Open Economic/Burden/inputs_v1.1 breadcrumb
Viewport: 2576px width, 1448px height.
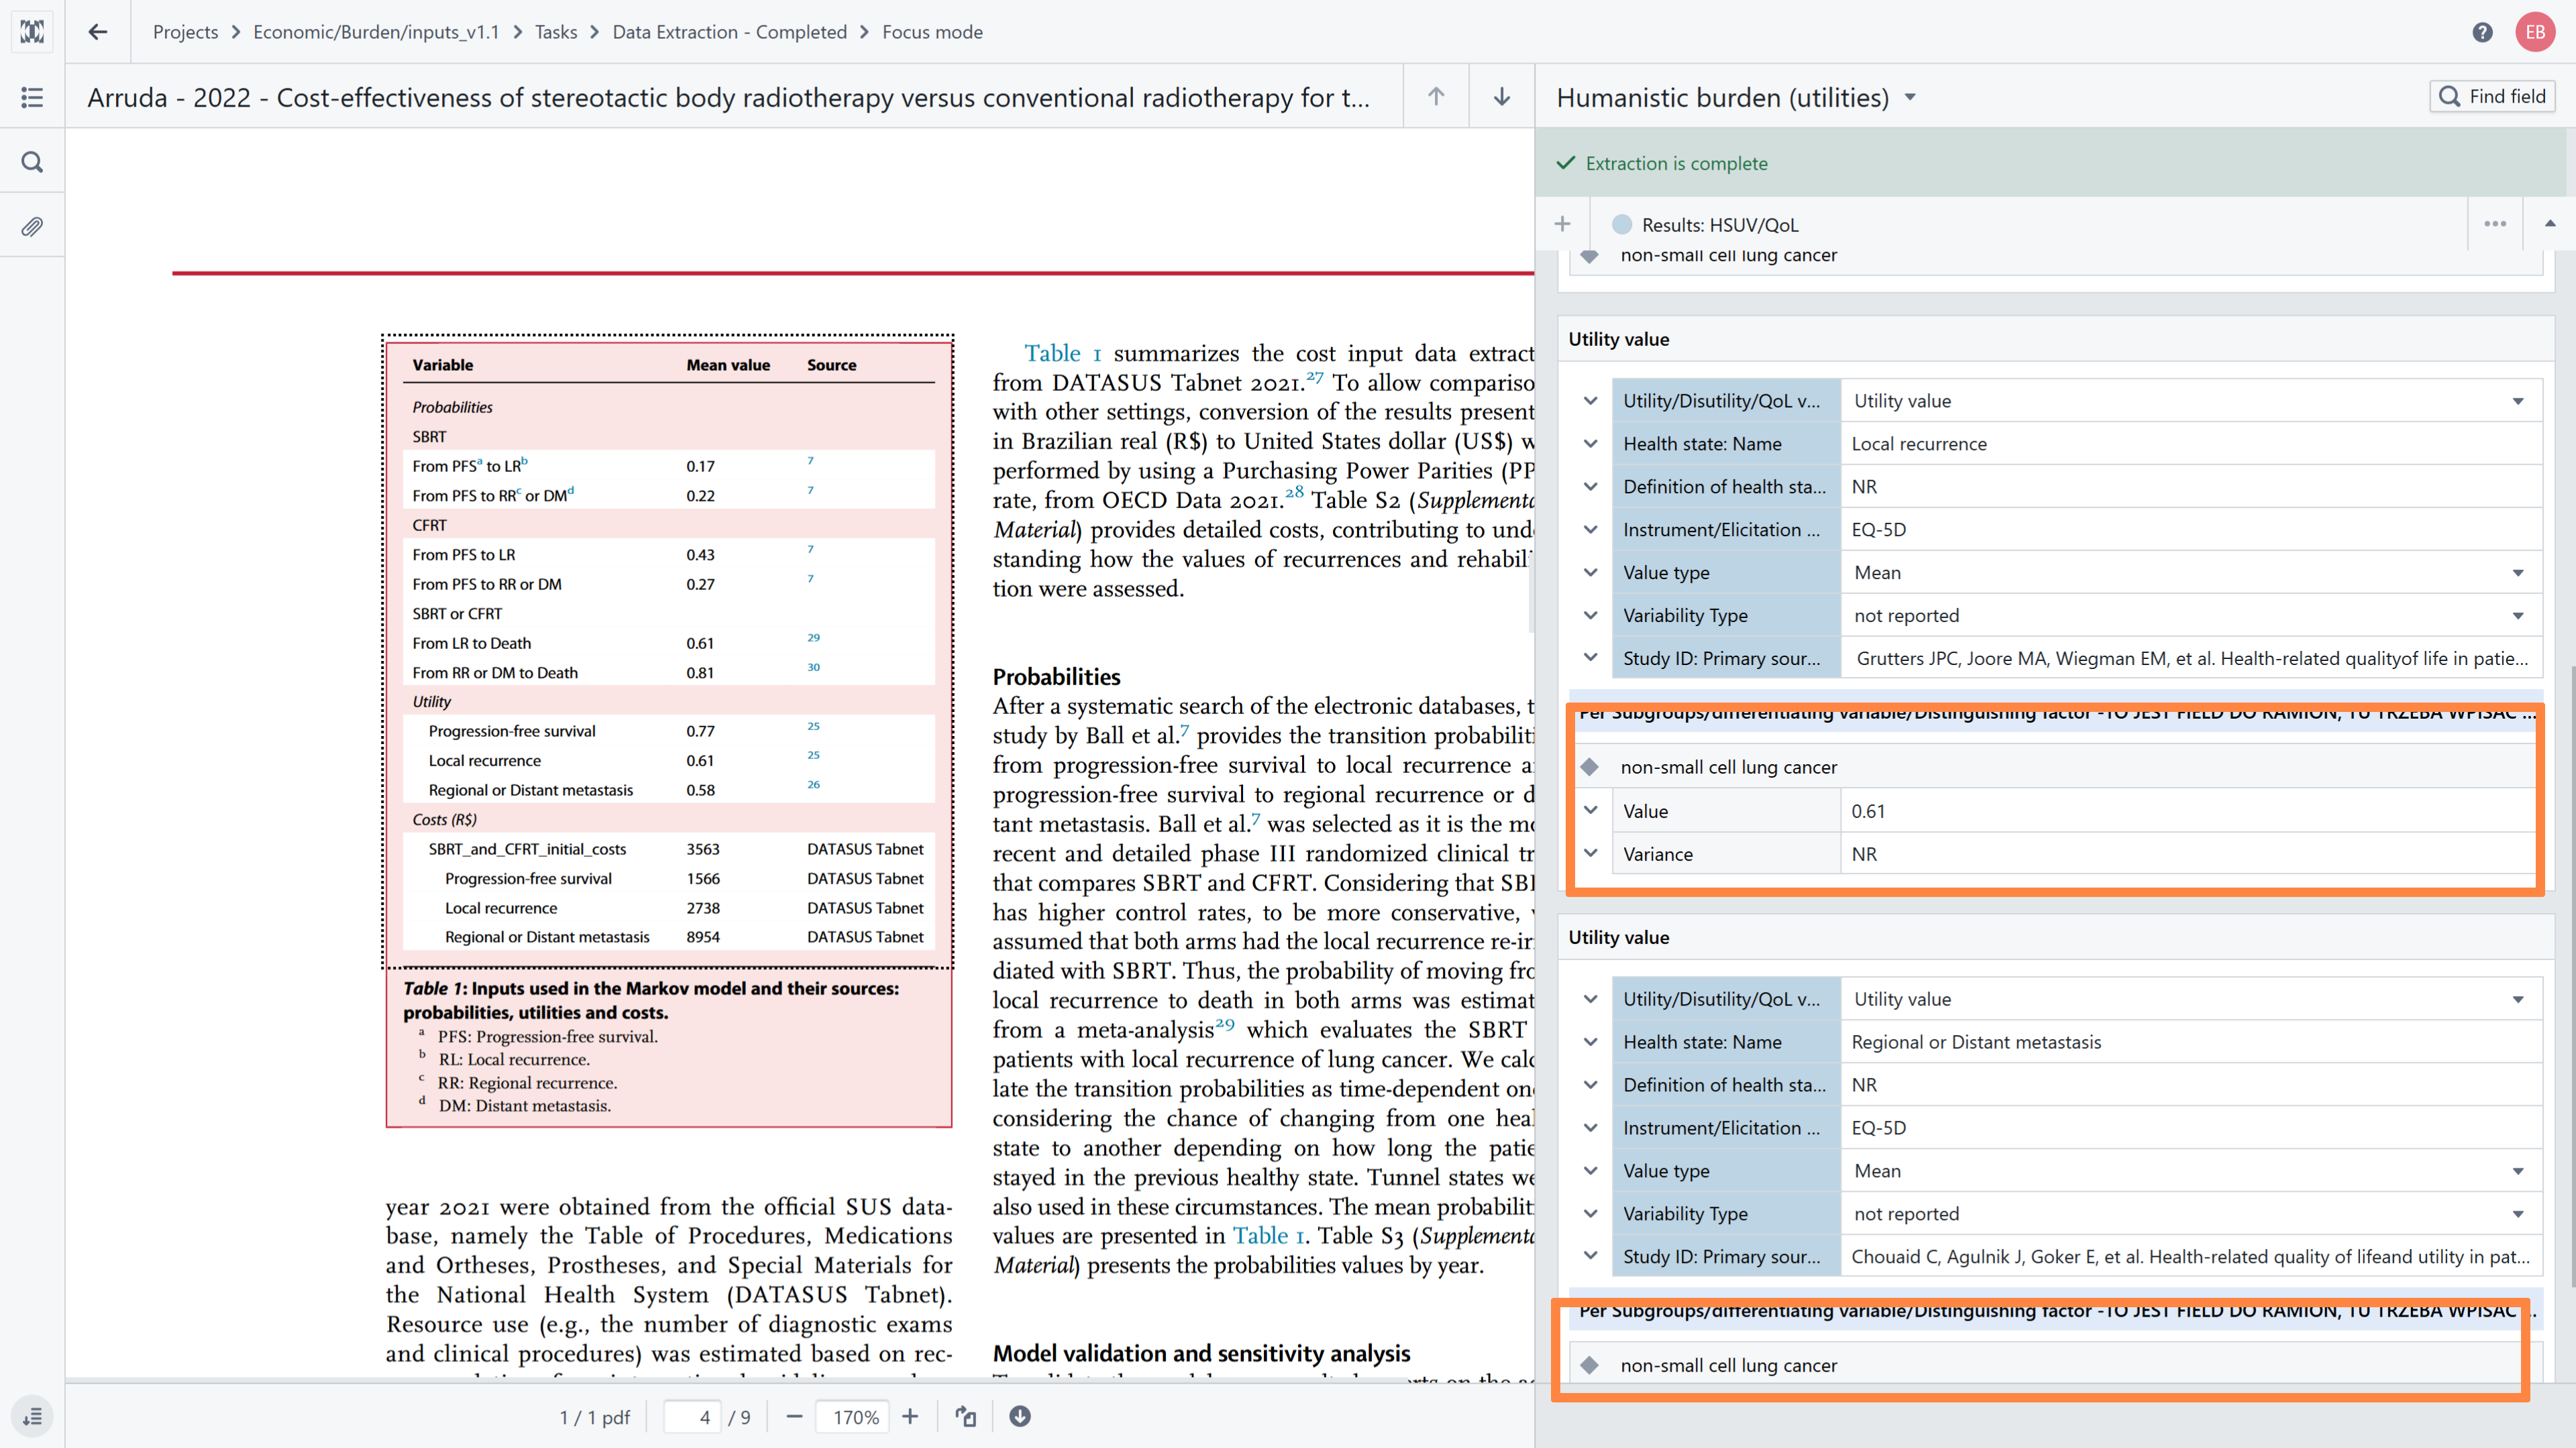coord(376,32)
